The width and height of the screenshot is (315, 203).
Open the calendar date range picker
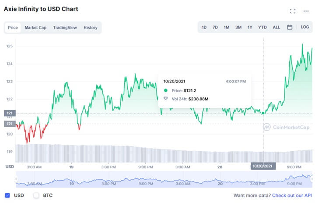click(290, 27)
